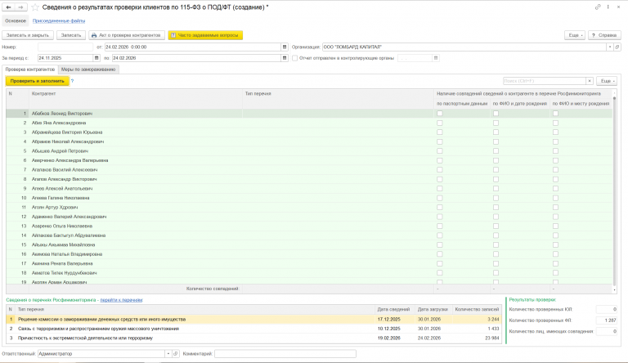Tick passport data match for Абрамов Николай Александрович

(440, 141)
